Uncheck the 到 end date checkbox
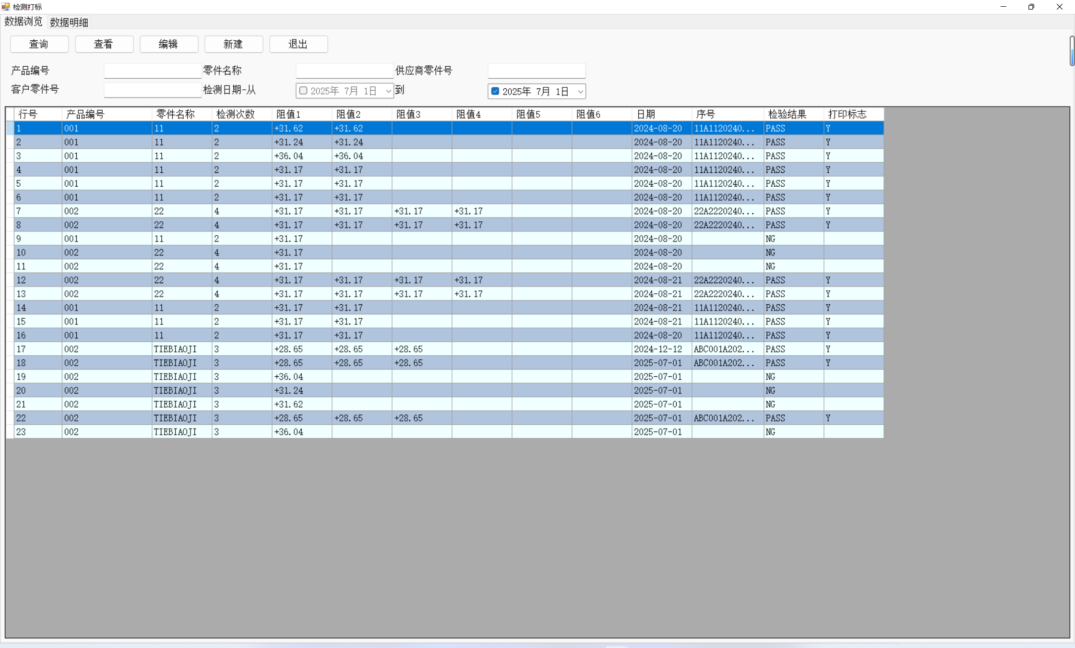Viewport: 1075px width, 648px height. [495, 91]
